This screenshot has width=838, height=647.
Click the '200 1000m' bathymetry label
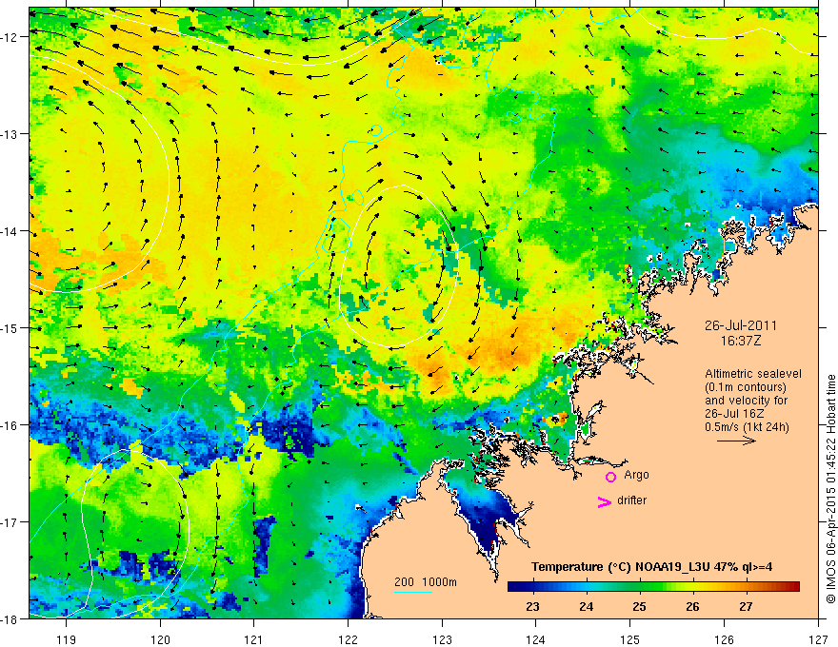pyautogui.click(x=426, y=582)
